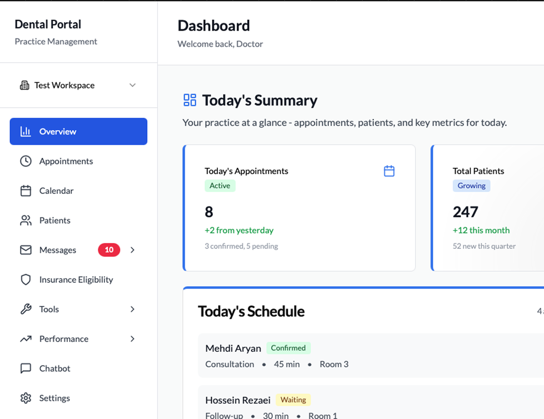Select Hossein Rezaei's Waiting status badge
The height and width of the screenshot is (419, 544).
click(x=293, y=400)
